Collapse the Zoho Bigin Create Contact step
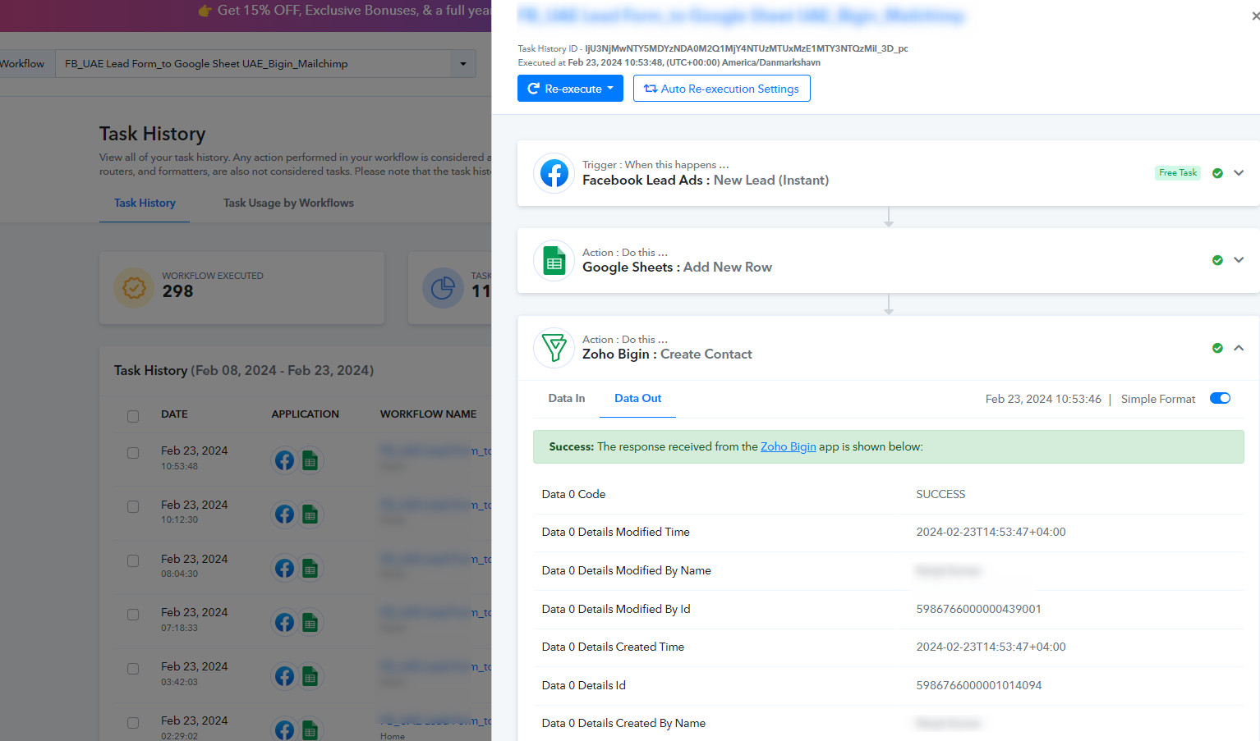1260x741 pixels. pos(1239,348)
